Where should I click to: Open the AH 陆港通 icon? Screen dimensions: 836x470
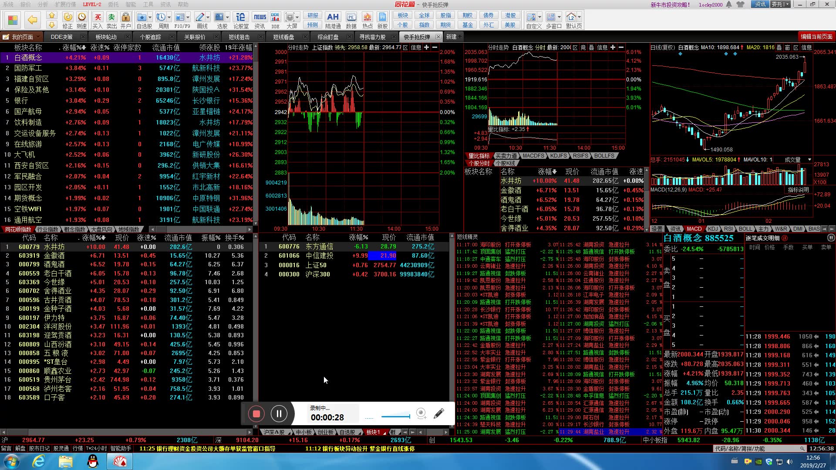click(x=333, y=17)
